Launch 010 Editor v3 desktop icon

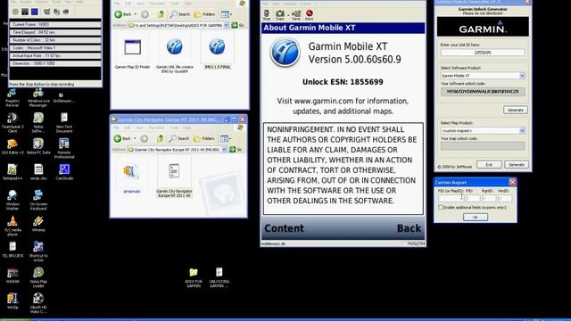pyautogui.click(x=12, y=146)
